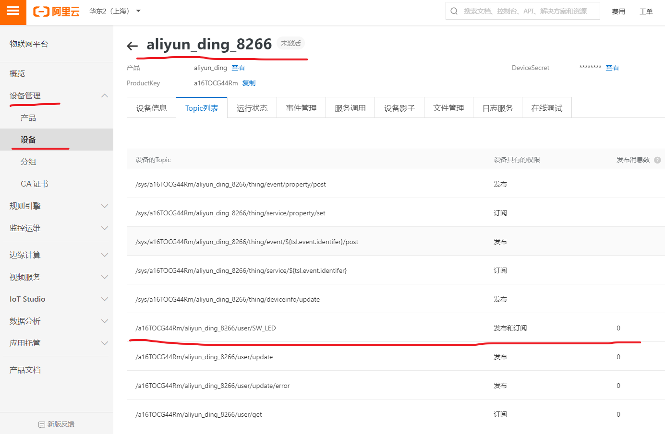Collapse the 设备管理 section
Screen dimensions: 665x434
105,96
